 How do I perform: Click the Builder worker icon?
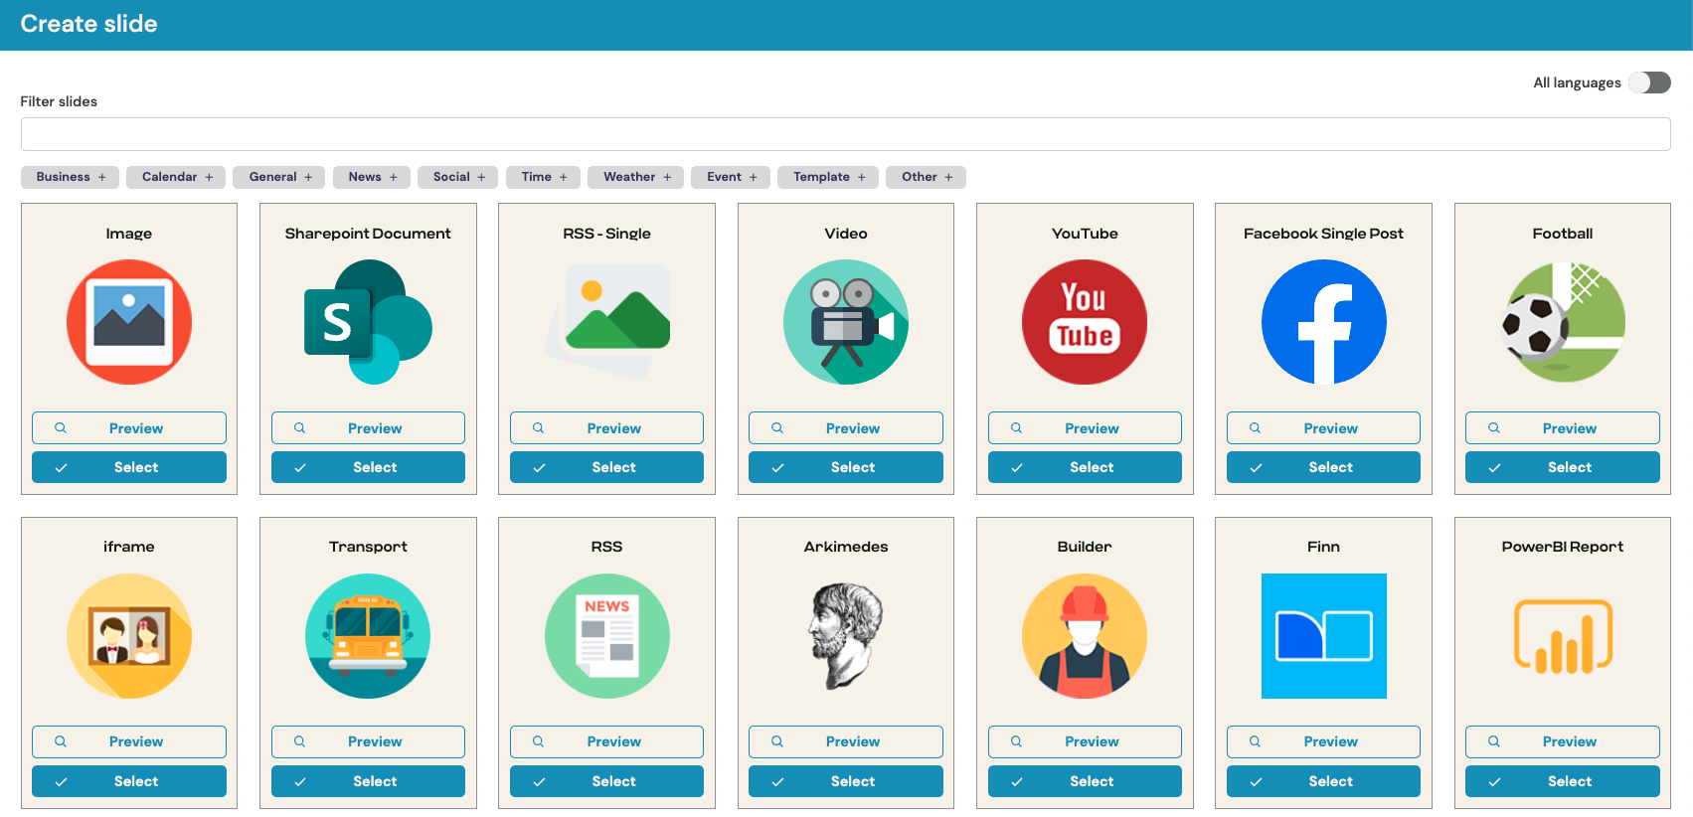1085,636
